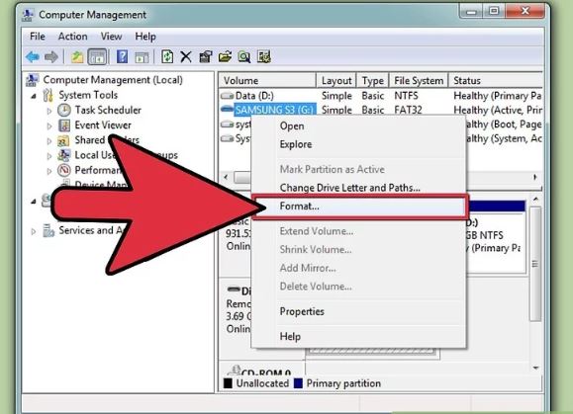The height and width of the screenshot is (414, 573).
Task: Toggle the Show/Hide Console Tree icon
Action: (x=97, y=57)
